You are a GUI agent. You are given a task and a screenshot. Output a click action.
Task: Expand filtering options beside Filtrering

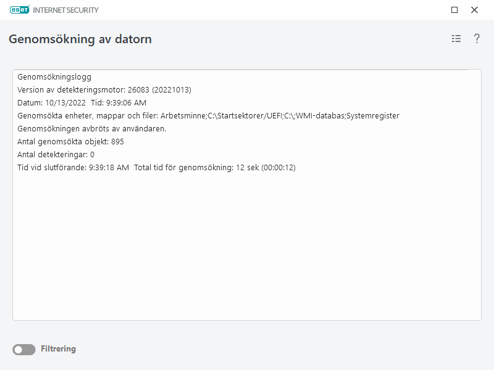pyautogui.click(x=23, y=348)
